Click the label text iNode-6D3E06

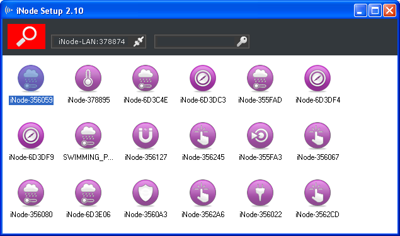tap(89, 215)
